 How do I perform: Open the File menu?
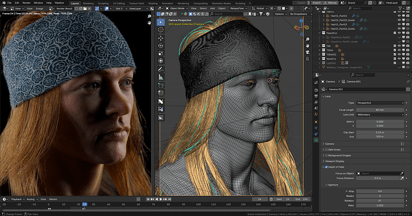(10, 3)
